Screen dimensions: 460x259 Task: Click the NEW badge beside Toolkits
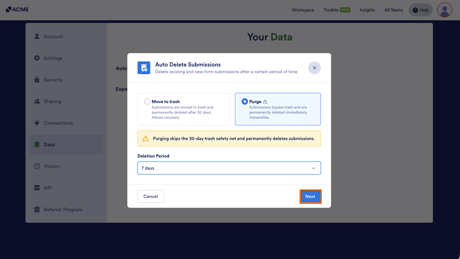click(x=345, y=10)
